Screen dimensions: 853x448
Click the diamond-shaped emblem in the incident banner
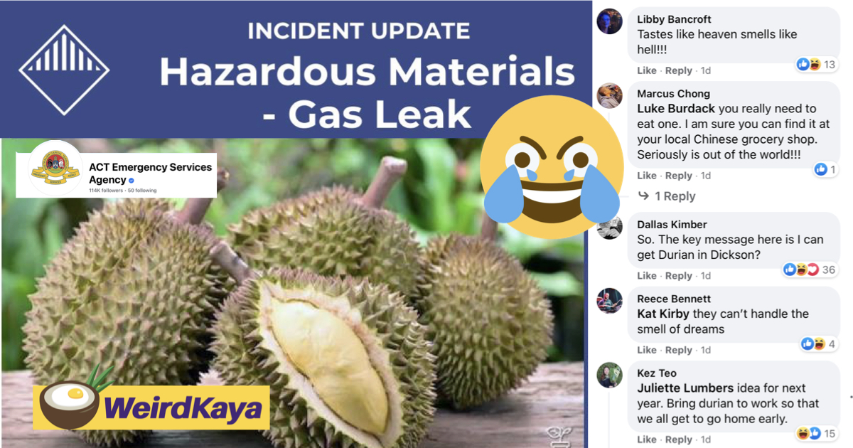click(64, 70)
